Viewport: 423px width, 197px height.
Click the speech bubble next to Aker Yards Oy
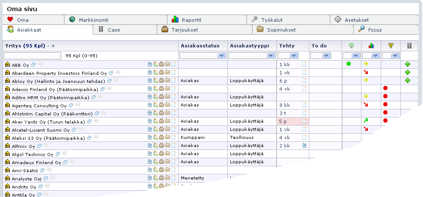click(x=96, y=121)
